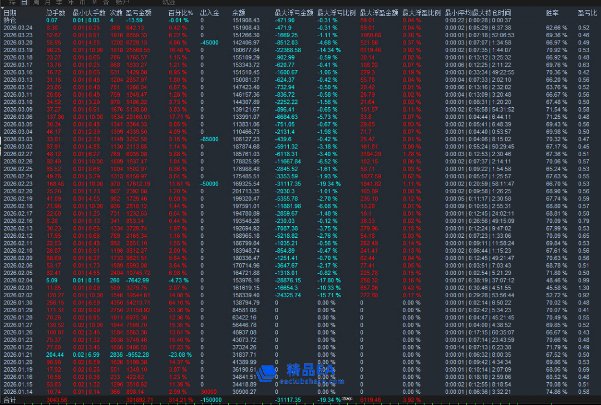Open the eaclubshare.com watermark link
The image size is (601, 405).
312,382
